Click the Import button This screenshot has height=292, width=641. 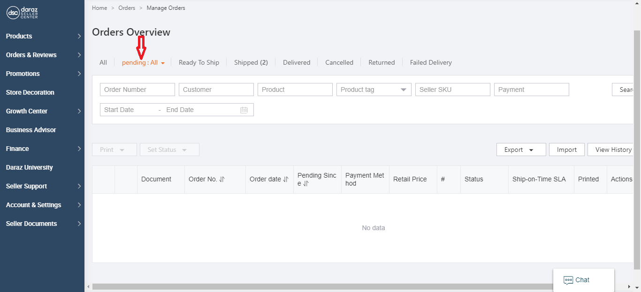[566, 149]
